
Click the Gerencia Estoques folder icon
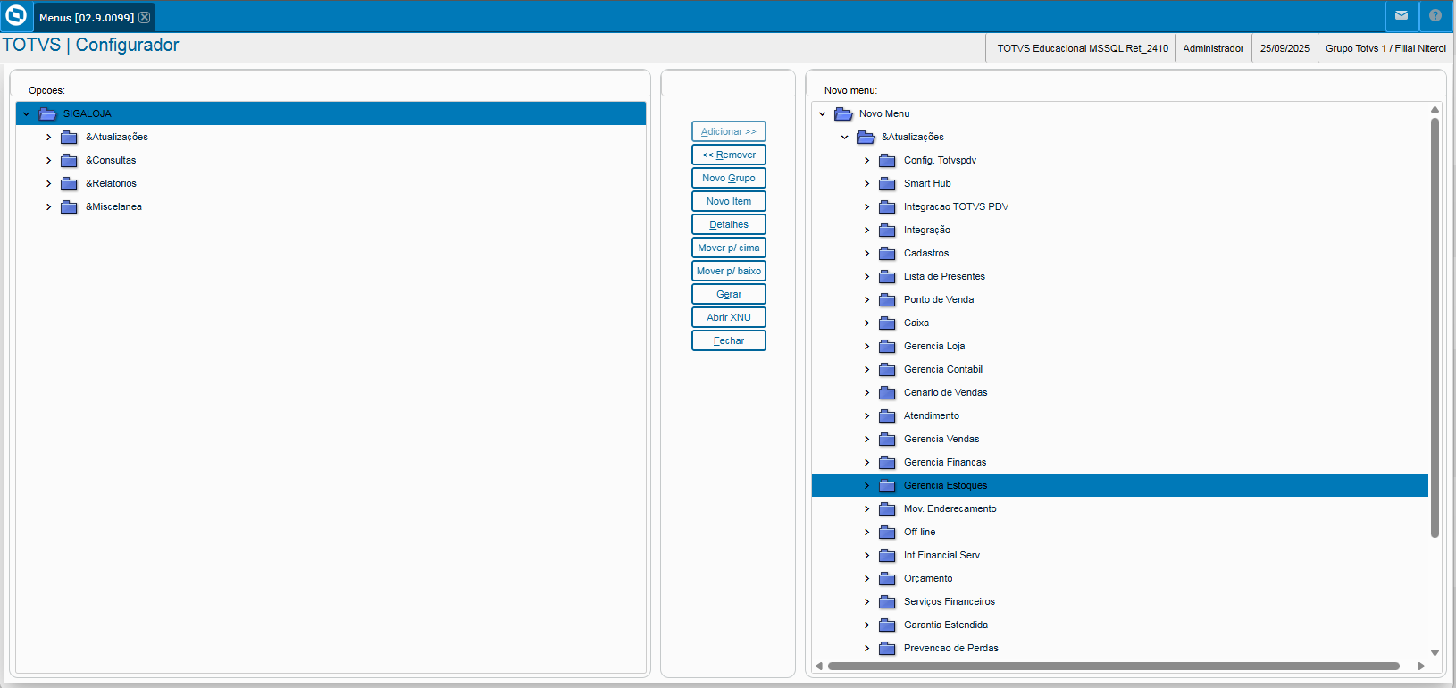click(887, 485)
